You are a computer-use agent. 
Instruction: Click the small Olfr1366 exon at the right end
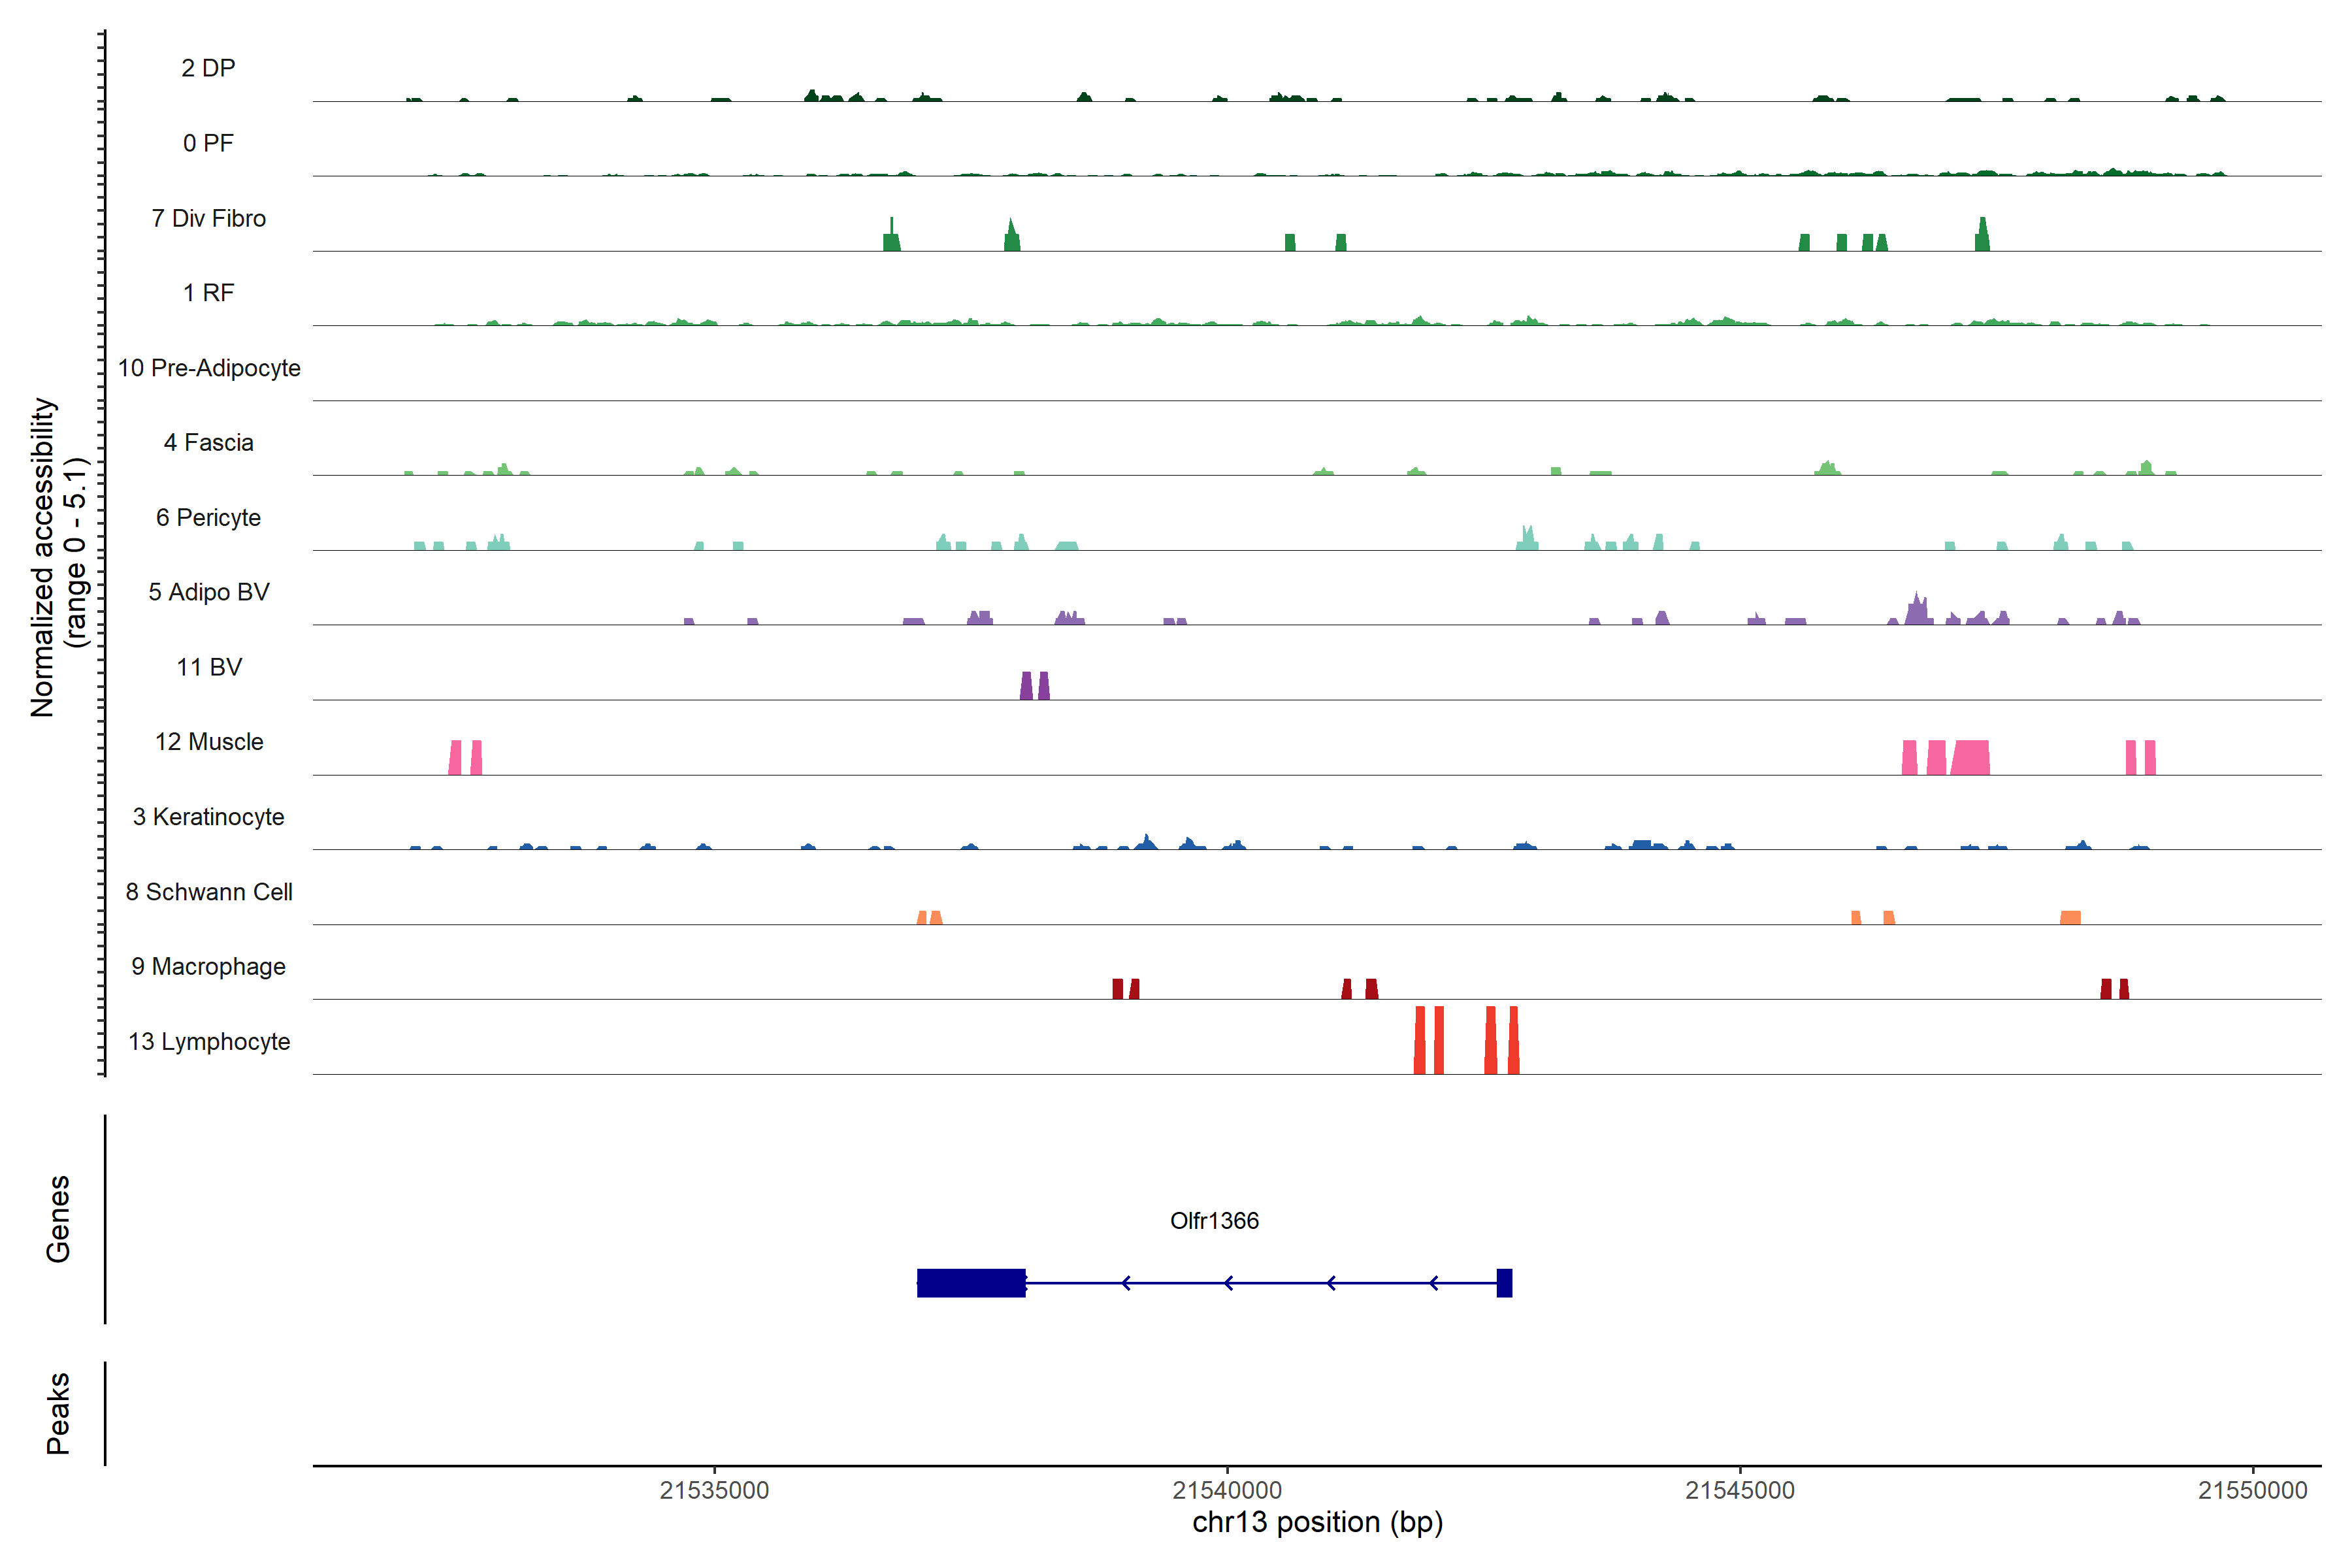coord(1504,1283)
